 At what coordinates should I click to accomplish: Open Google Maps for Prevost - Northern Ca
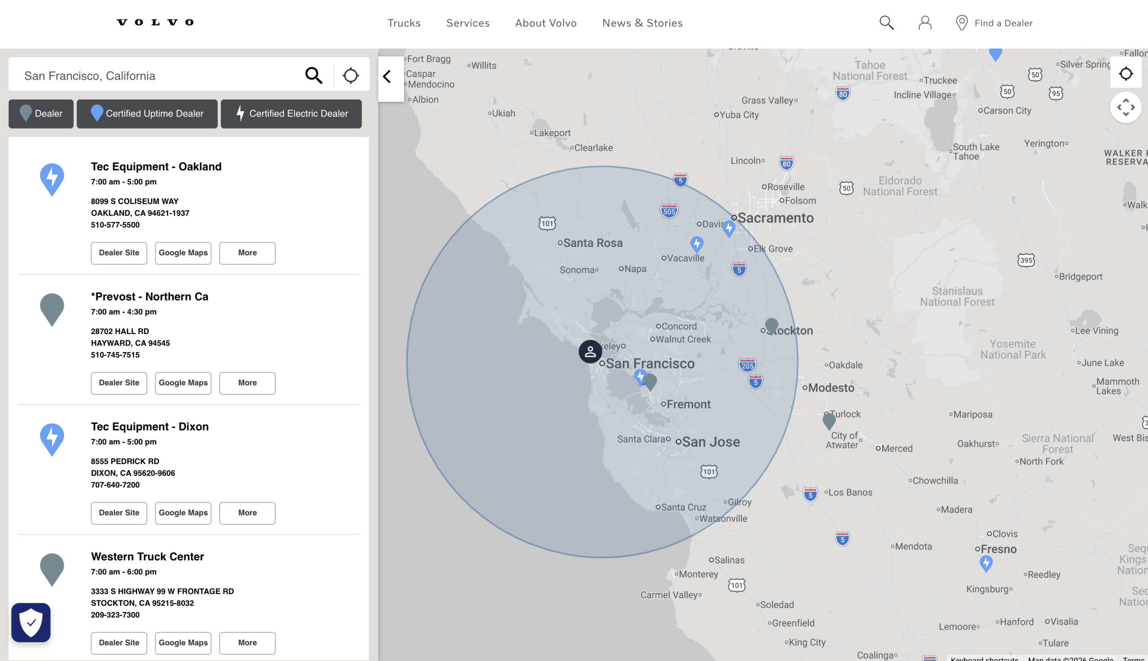click(x=183, y=383)
